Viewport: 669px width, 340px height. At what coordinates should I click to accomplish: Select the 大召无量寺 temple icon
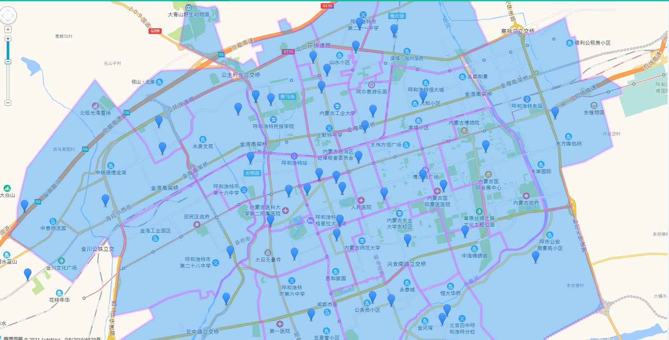268,252
